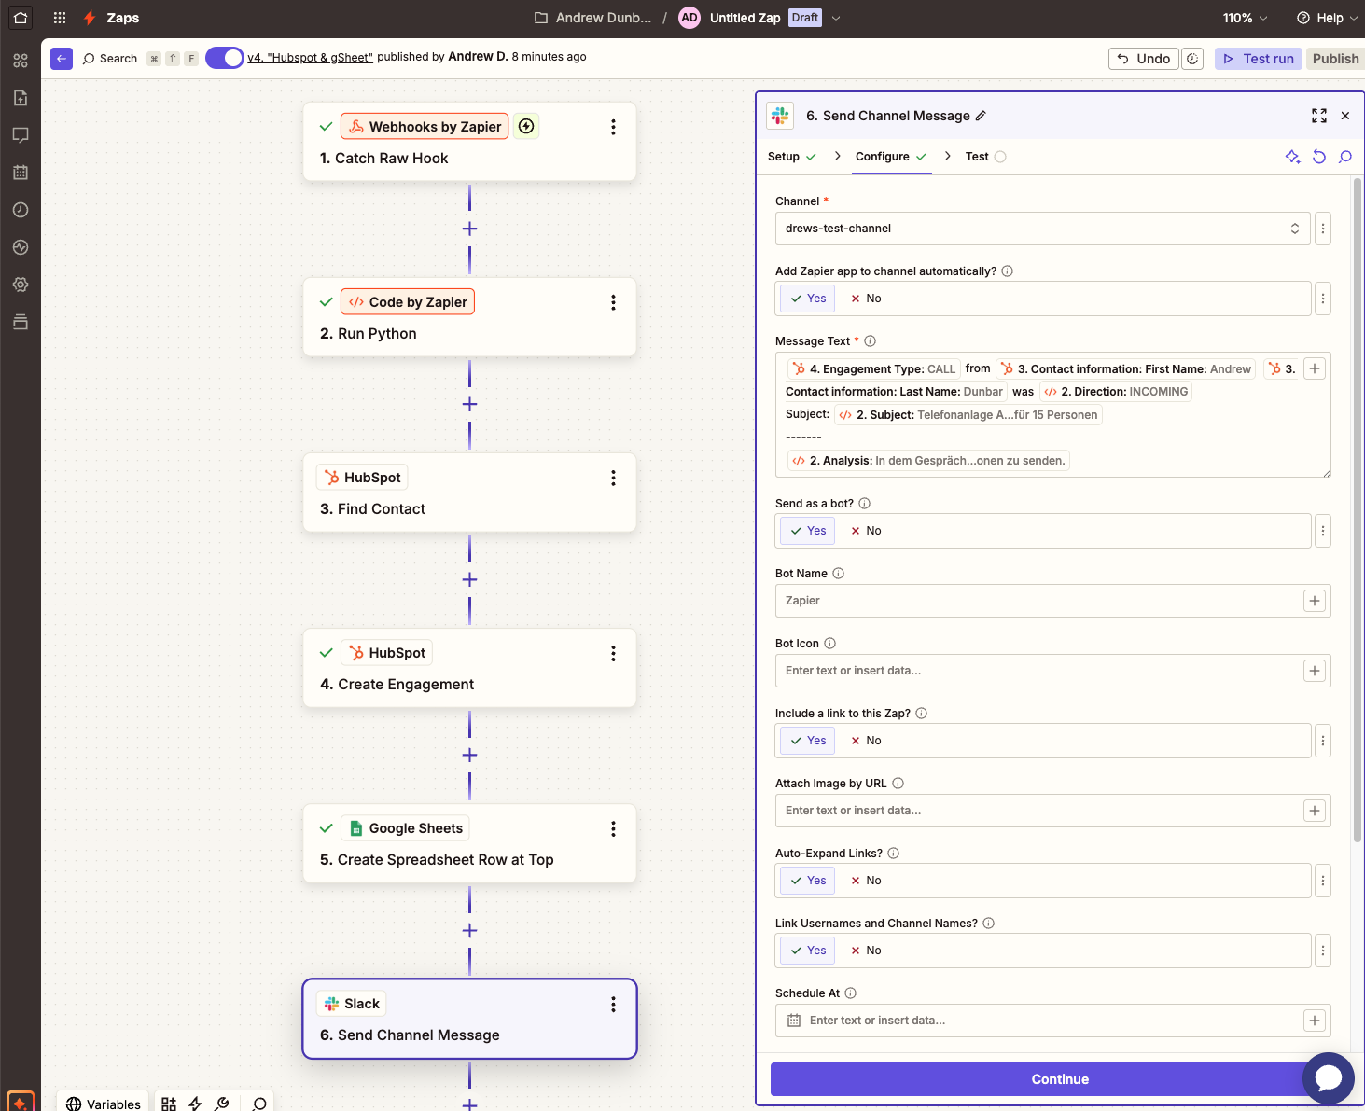The image size is (1365, 1111).
Task: Open the chat support bubble
Action: [x=1328, y=1078]
